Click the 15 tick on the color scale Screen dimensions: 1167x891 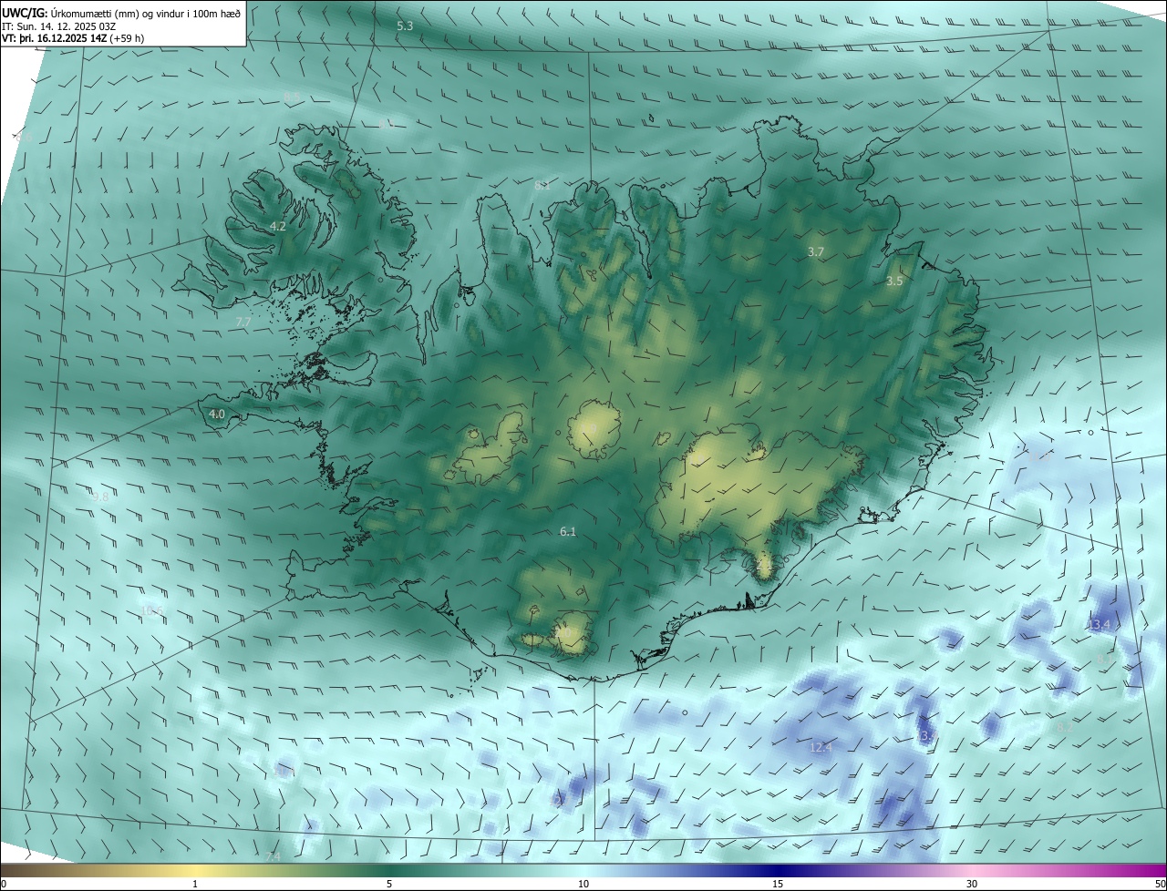[778, 884]
